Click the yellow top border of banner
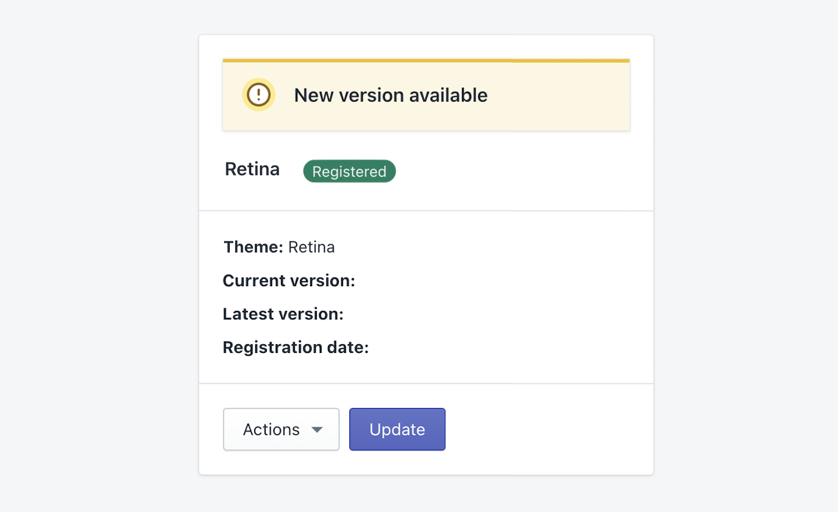Screen dimensions: 838x512 click(x=426, y=60)
